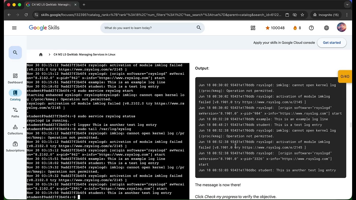356x200 pixels.
Task: Click the third-party cookies eye icon
Action: 295,15
